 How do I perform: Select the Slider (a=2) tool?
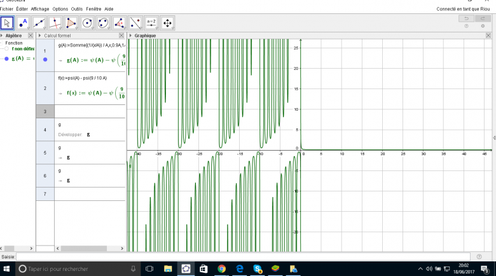coord(151,24)
